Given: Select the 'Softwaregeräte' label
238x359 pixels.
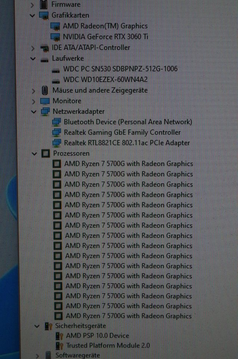Looking at the screenshot, I should tap(78, 355).
